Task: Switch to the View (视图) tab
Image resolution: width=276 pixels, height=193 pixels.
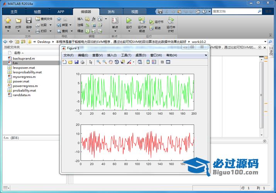Action: (x=135, y=12)
